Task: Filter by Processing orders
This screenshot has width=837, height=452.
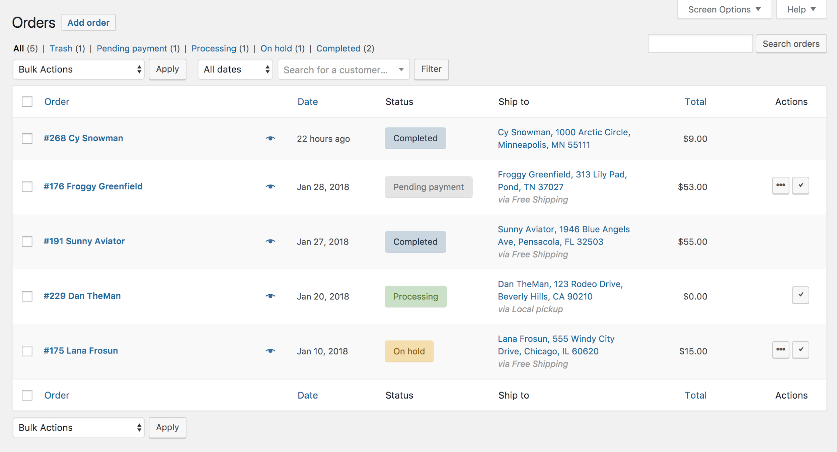Action: click(x=214, y=48)
